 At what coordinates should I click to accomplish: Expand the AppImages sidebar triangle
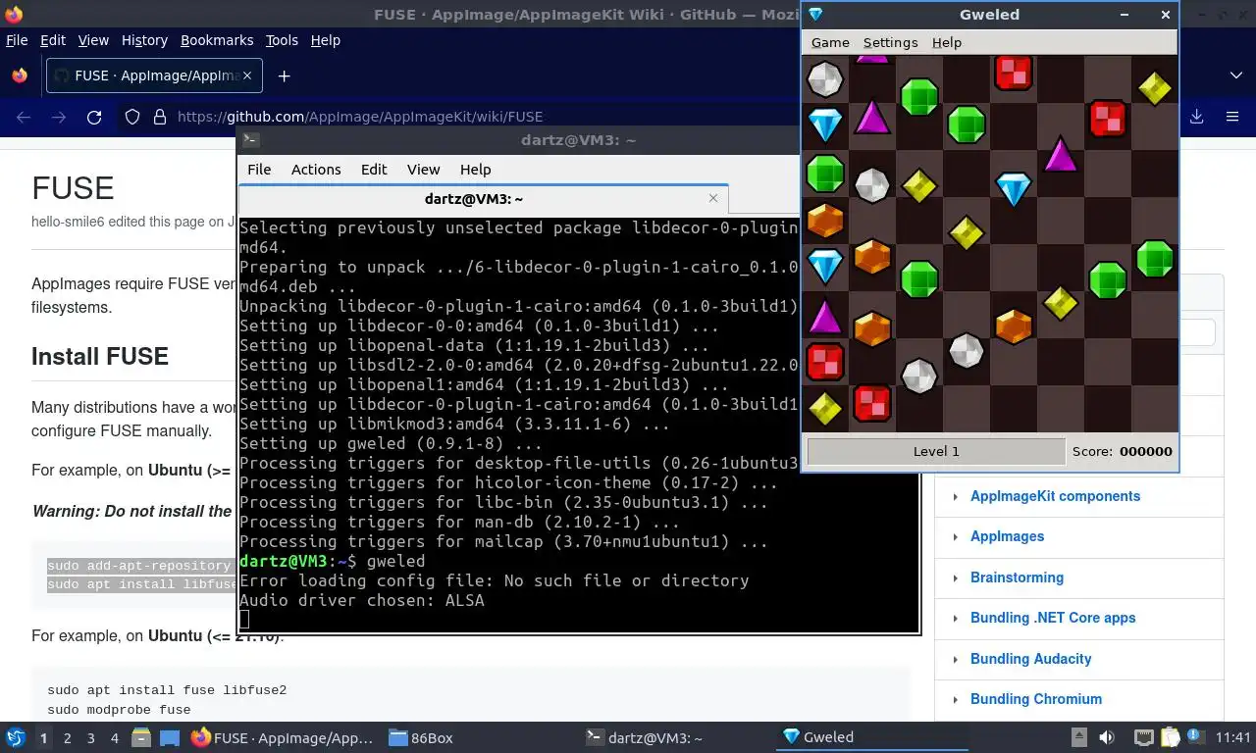955,536
